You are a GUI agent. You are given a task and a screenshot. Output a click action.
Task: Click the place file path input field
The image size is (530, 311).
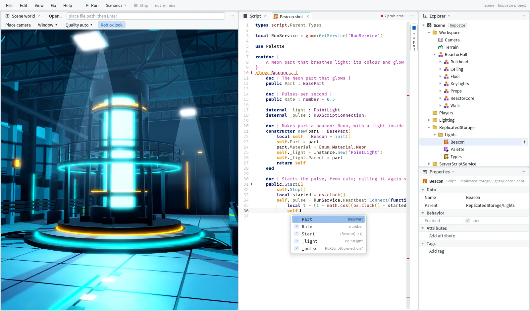(x=146, y=16)
